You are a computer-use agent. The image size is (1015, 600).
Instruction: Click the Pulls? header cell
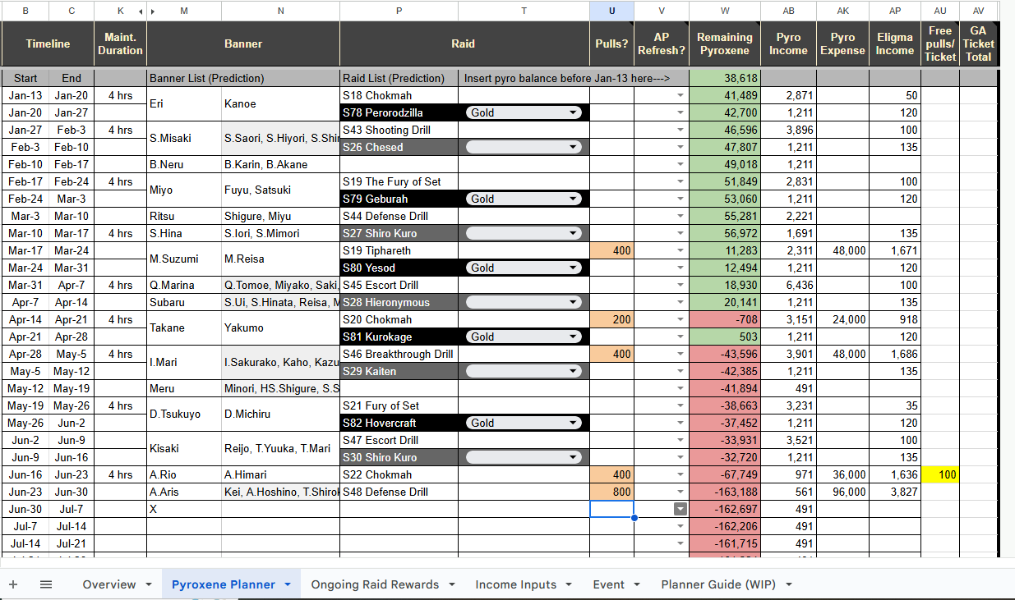tap(611, 44)
